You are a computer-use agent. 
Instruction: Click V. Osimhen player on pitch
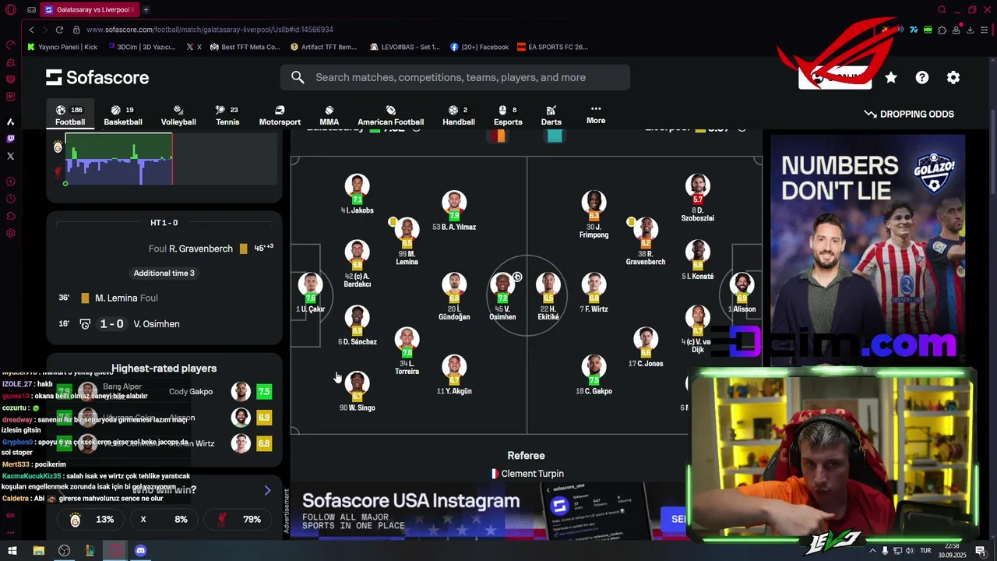click(502, 296)
